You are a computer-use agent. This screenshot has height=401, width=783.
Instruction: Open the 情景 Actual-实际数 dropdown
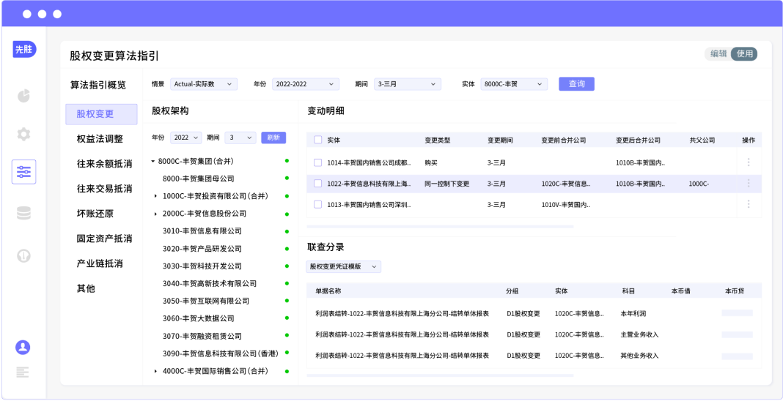pos(204,84)
